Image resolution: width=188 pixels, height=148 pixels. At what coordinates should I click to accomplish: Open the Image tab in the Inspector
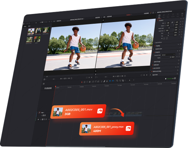click(x=177, y=15)
